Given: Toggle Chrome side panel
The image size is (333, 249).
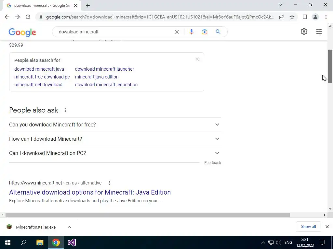Looking at the screenshot, I should point(305,17).
